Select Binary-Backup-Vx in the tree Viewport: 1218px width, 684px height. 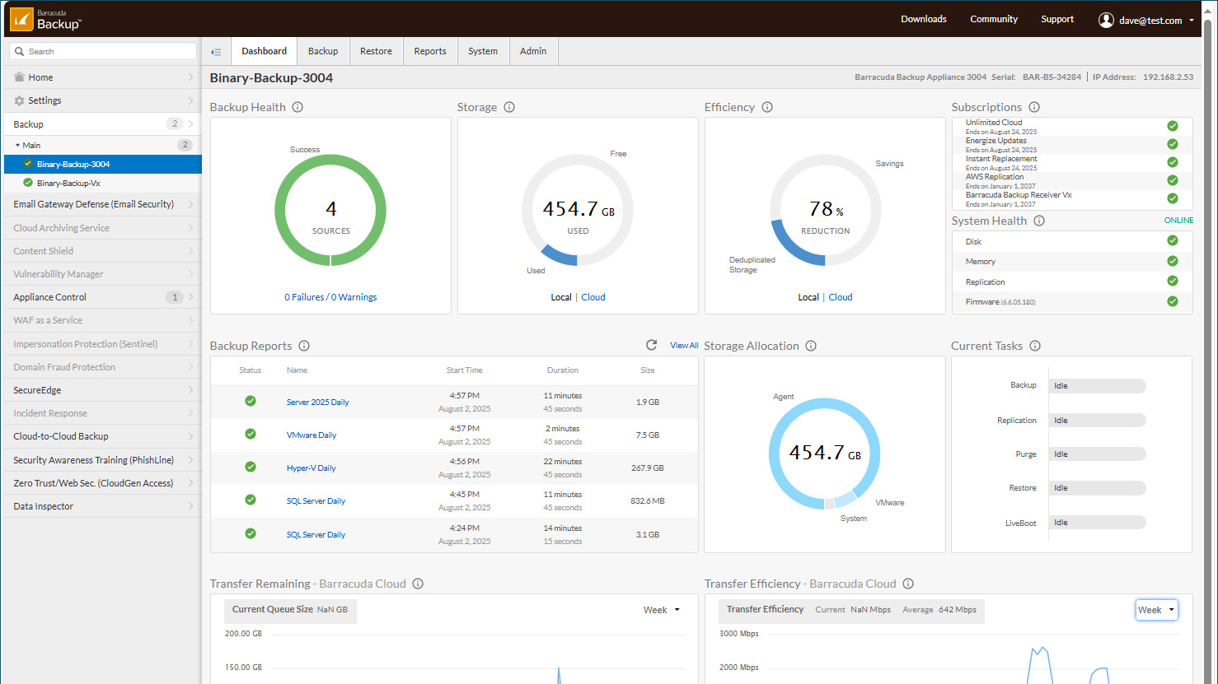(x=68, y=184)
